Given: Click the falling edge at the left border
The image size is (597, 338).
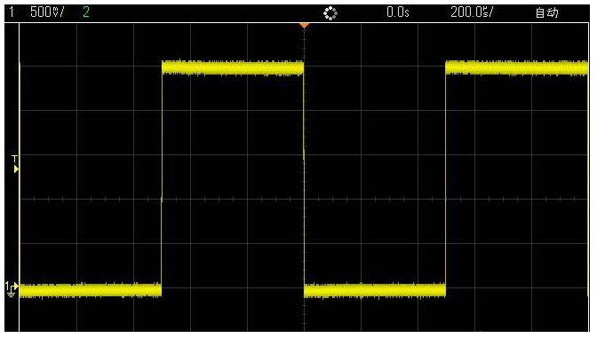Looking at the screenshot, I should coord(20,178).
